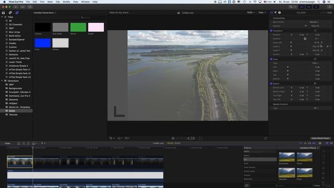Click the volume icon in menu bar
334x188 pixels.
click(275, 2)
